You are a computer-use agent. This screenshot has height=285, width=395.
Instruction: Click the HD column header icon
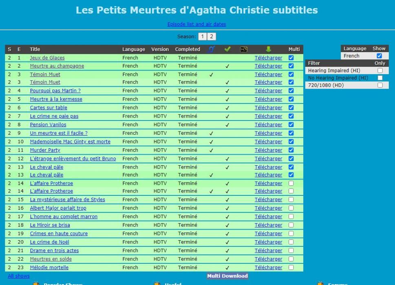[244, 49]
